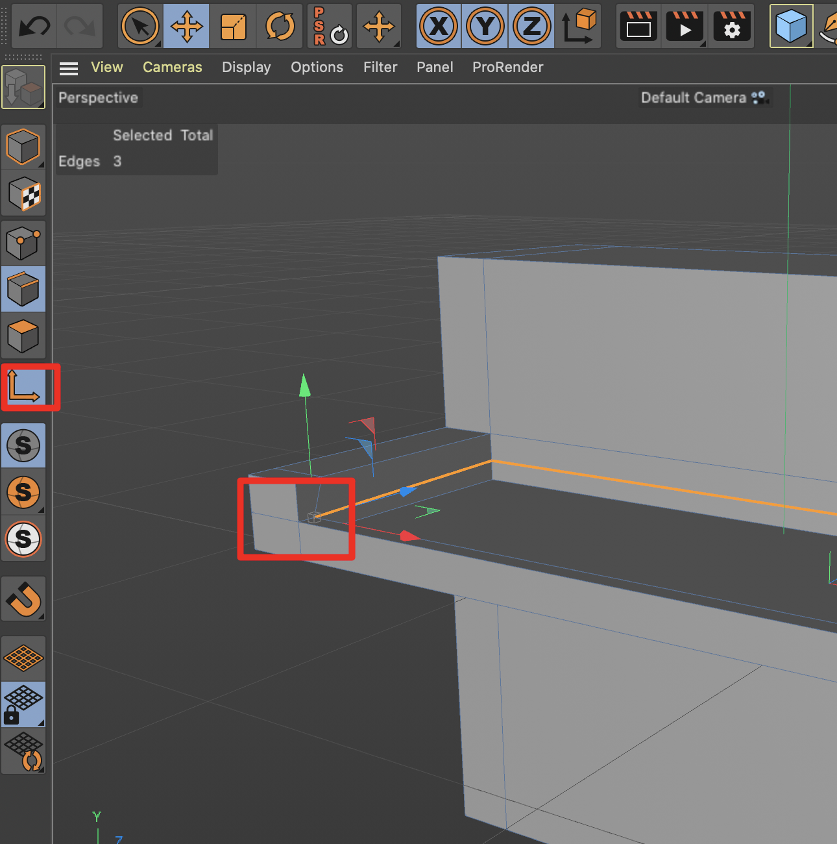This screenshot has height=844, width=837.
Task: Enter Edges mode
Action: tap(23, 289)
